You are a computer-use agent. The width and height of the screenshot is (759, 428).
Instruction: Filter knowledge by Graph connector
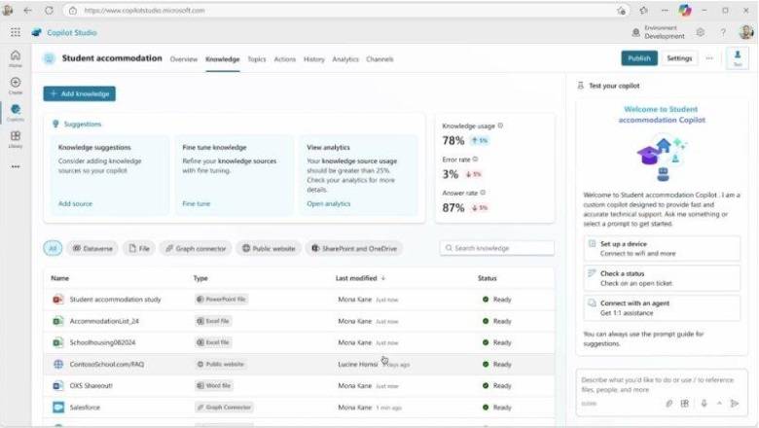click(x=196, y=248)
